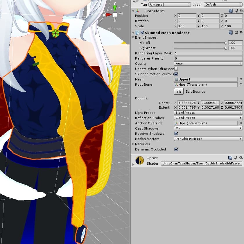Disable the Receive Shadows checkbox
The image size is (244, 244).
coord(176,134)
